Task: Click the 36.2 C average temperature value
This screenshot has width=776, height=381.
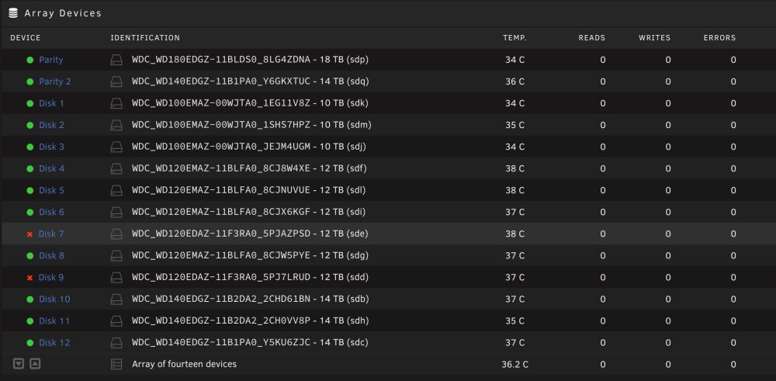Action: 514,365
